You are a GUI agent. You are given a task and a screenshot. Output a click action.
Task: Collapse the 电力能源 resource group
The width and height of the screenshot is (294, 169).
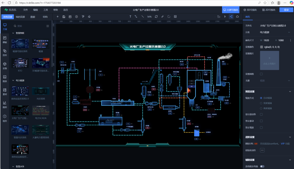(x=13, y=80)
